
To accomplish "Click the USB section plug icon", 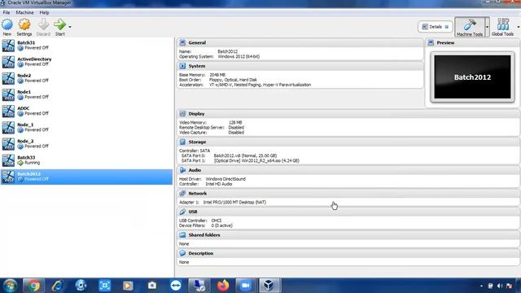I will pyautogui.click(x=182, y=212).
